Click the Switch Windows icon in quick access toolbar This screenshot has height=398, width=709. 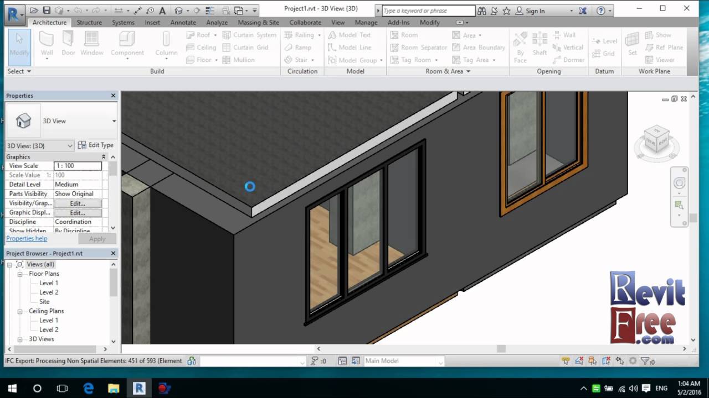[239, 11]
